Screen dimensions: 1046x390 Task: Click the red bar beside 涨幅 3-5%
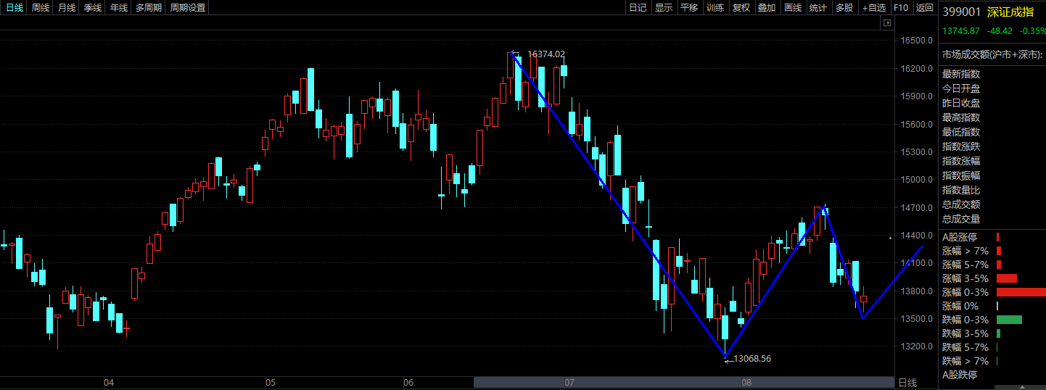tap(1007, 278)
